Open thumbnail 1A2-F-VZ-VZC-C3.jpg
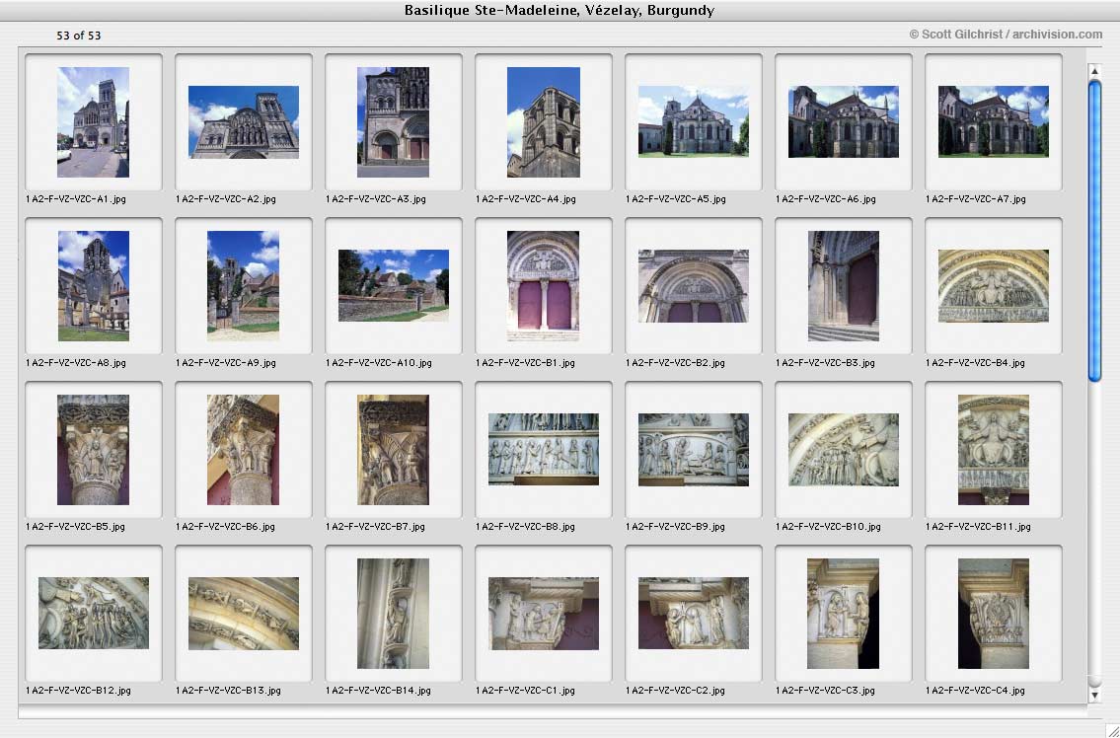Image resolution: width=1120 pixels, height=738 pixels. pos(844,614)
